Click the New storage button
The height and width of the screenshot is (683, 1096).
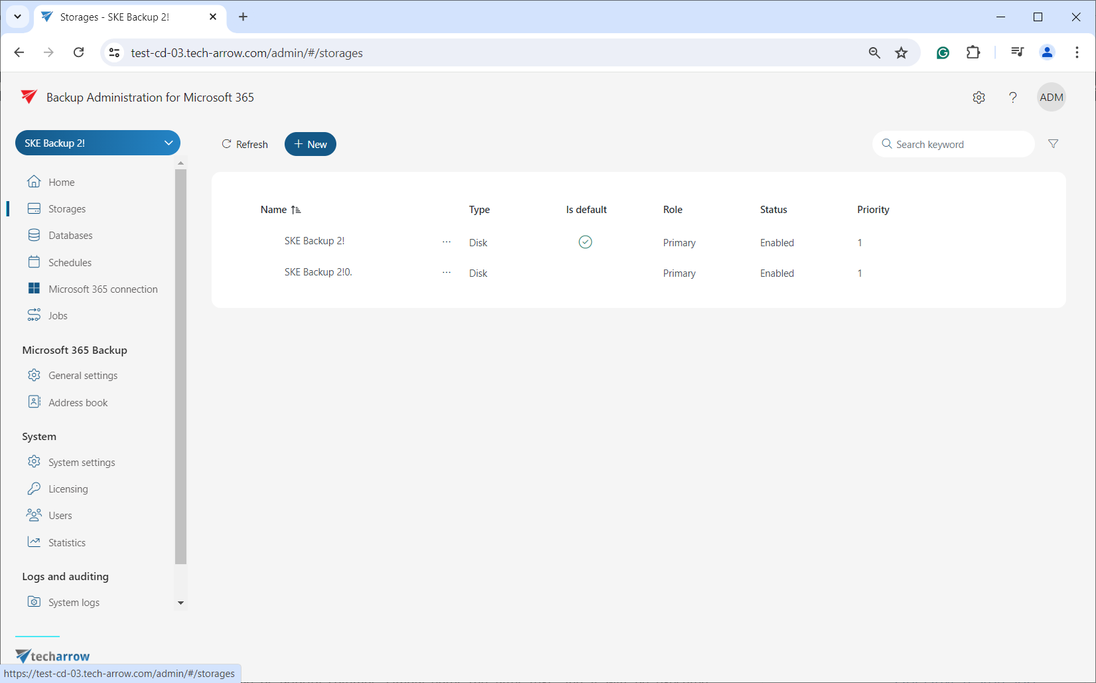(x=310, y=144)
